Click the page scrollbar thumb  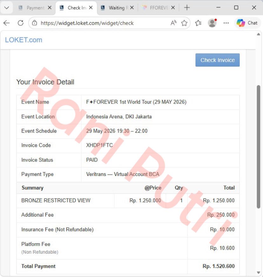click(258, 147)
